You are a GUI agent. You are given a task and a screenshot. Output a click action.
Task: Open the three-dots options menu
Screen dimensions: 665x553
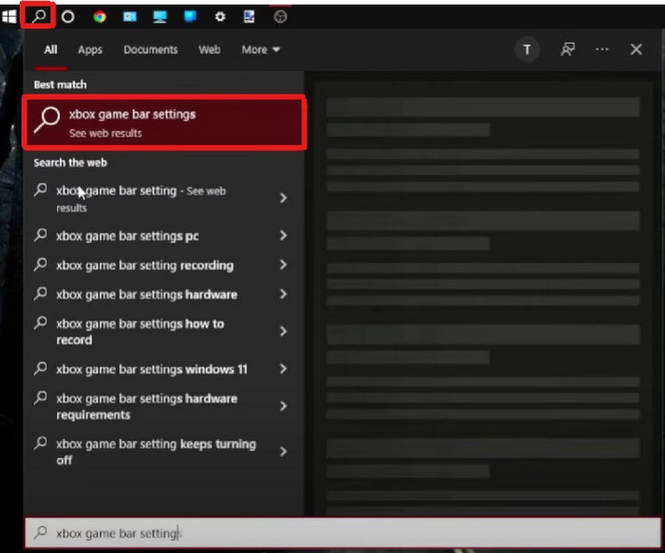click(602, 50)
